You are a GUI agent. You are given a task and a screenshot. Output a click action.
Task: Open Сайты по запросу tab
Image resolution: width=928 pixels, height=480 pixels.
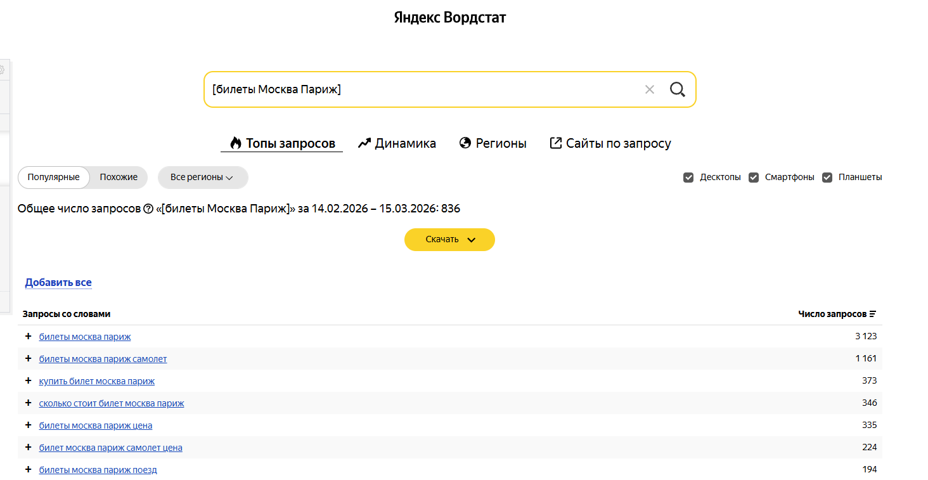(x=610, y=143)
